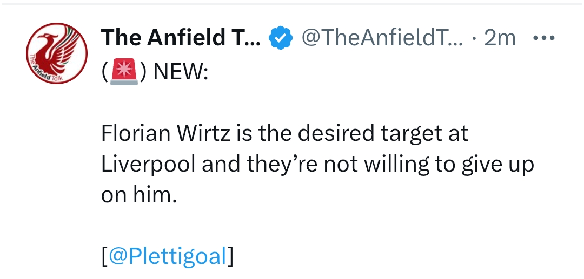Click the "on him." final line

(x=139, y=195)
